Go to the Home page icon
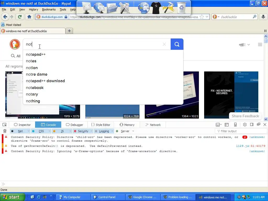 29,17
